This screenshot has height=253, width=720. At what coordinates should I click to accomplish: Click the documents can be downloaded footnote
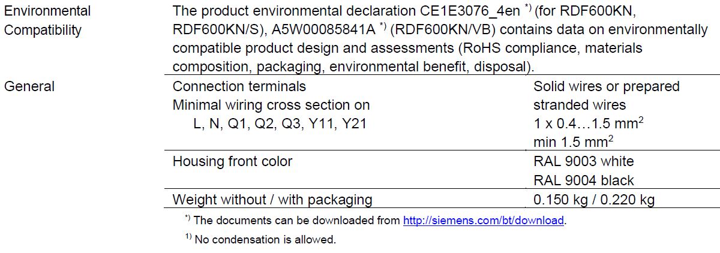point(376,221)
